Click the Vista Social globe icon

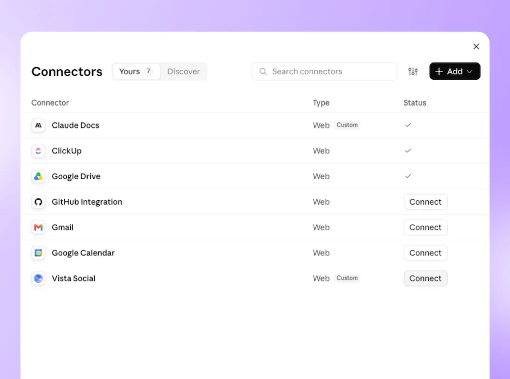click(38, 278)
